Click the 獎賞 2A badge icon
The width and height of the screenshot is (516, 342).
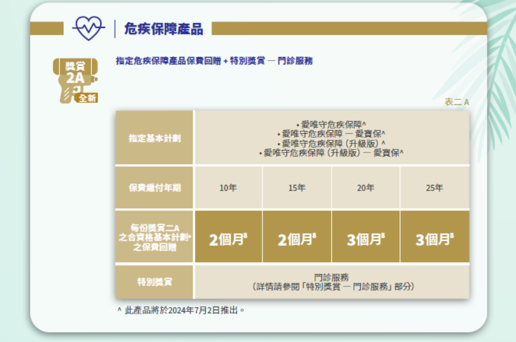76,81
